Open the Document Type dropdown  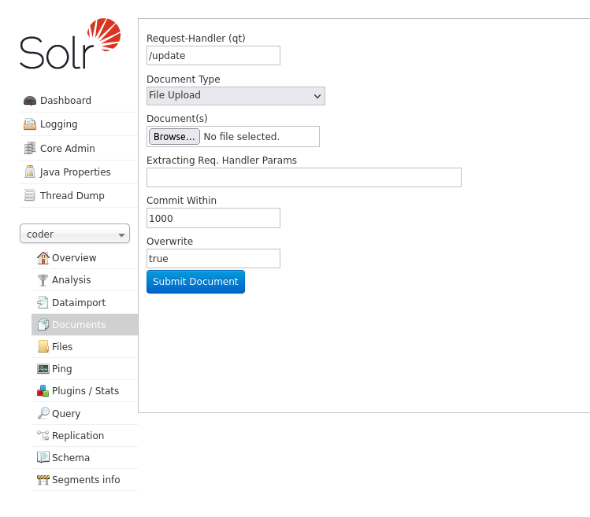click(x=236, y=96)
